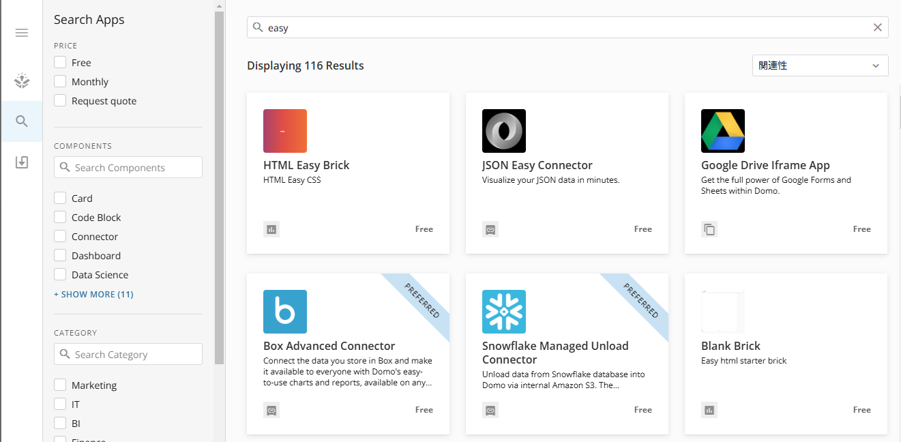Screen dimensions: 901x442
Task: Click the Blank Brick placeholder image
Action: (723, 312)
